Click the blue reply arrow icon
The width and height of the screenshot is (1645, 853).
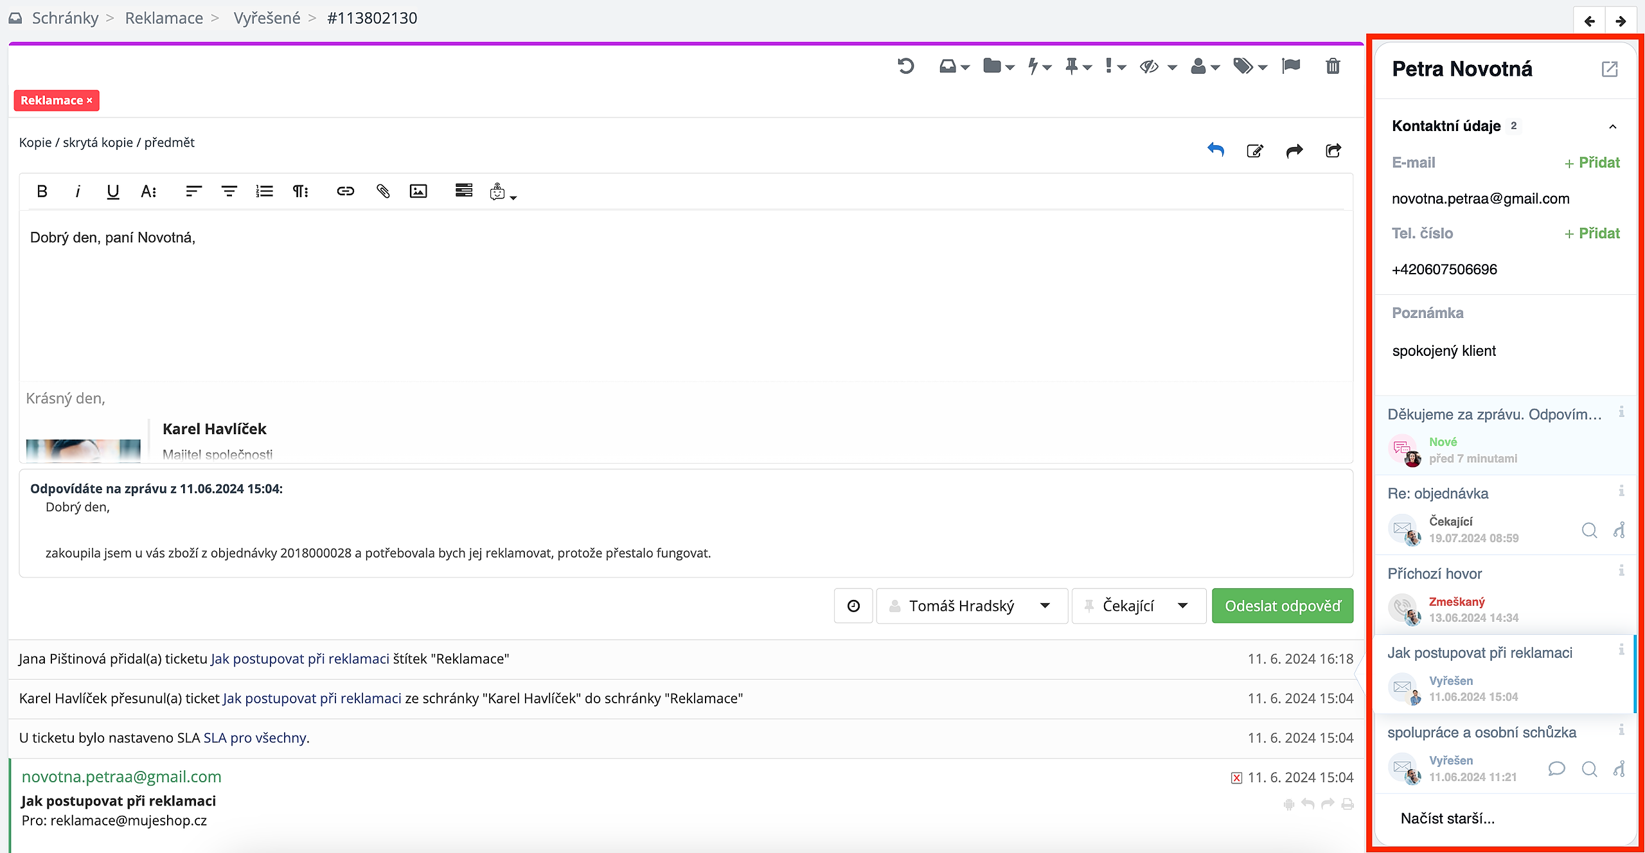[1215, 150]
